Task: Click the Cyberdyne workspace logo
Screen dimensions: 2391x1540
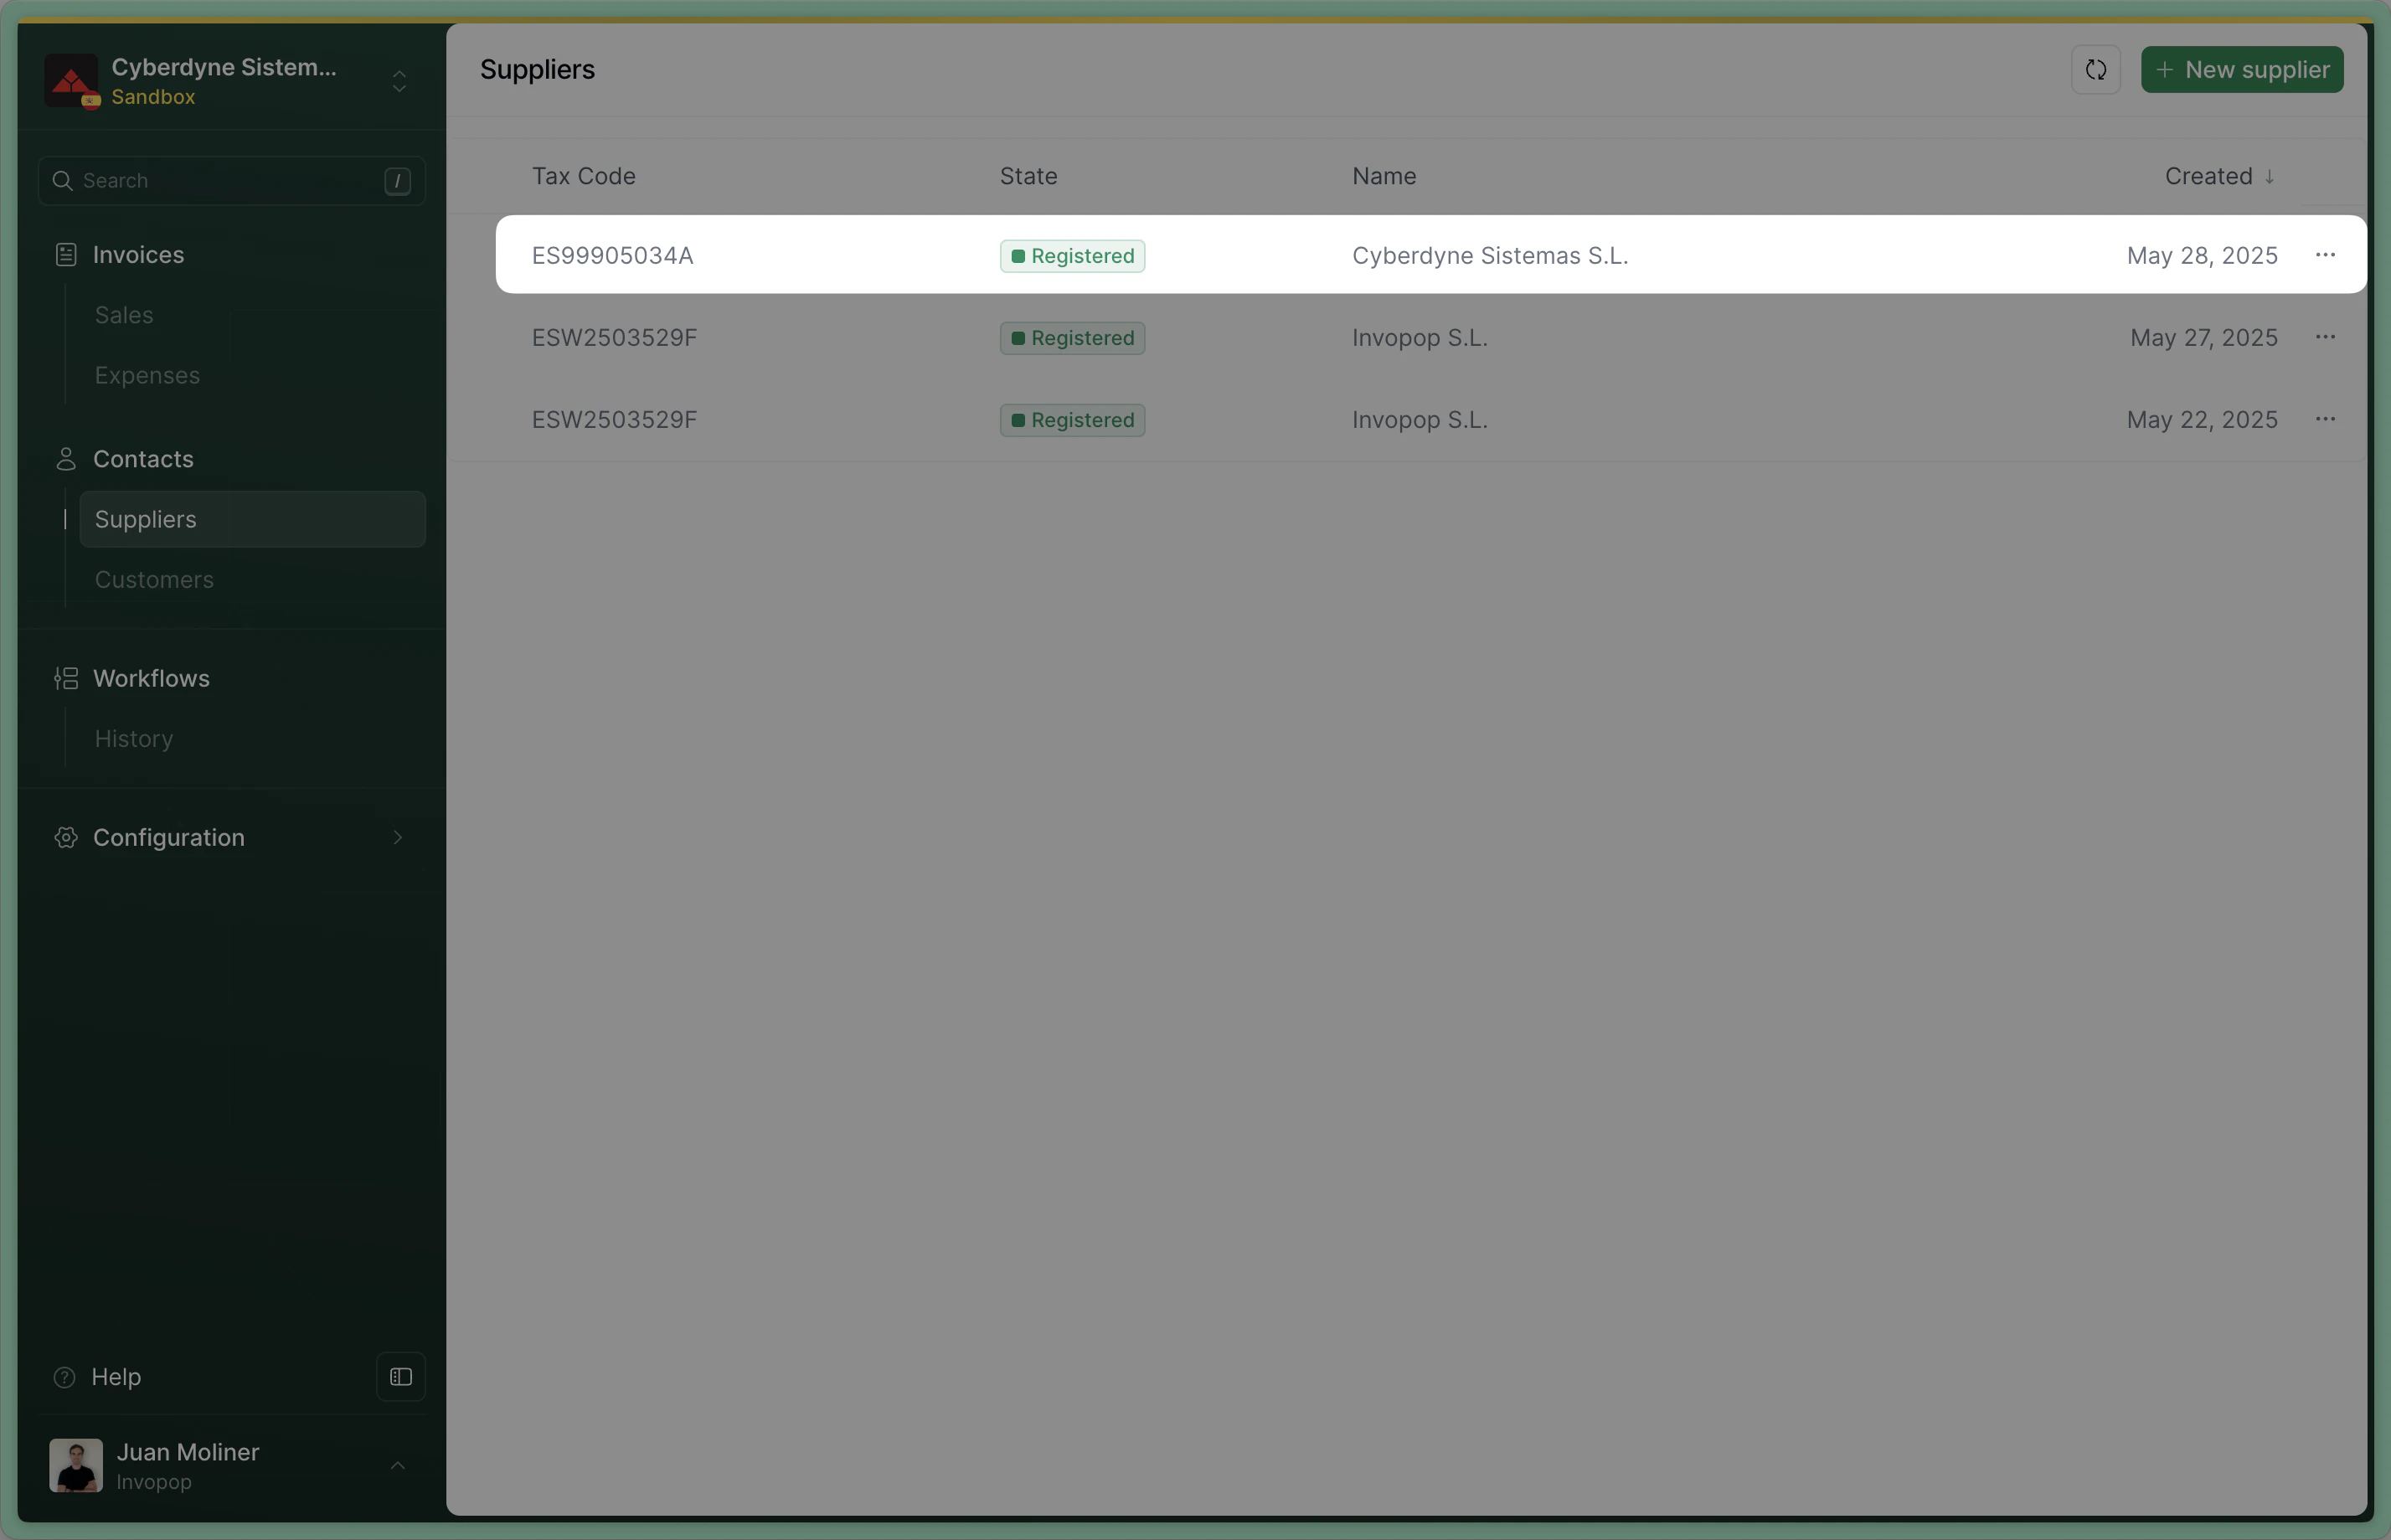Action: pos(71,80)
